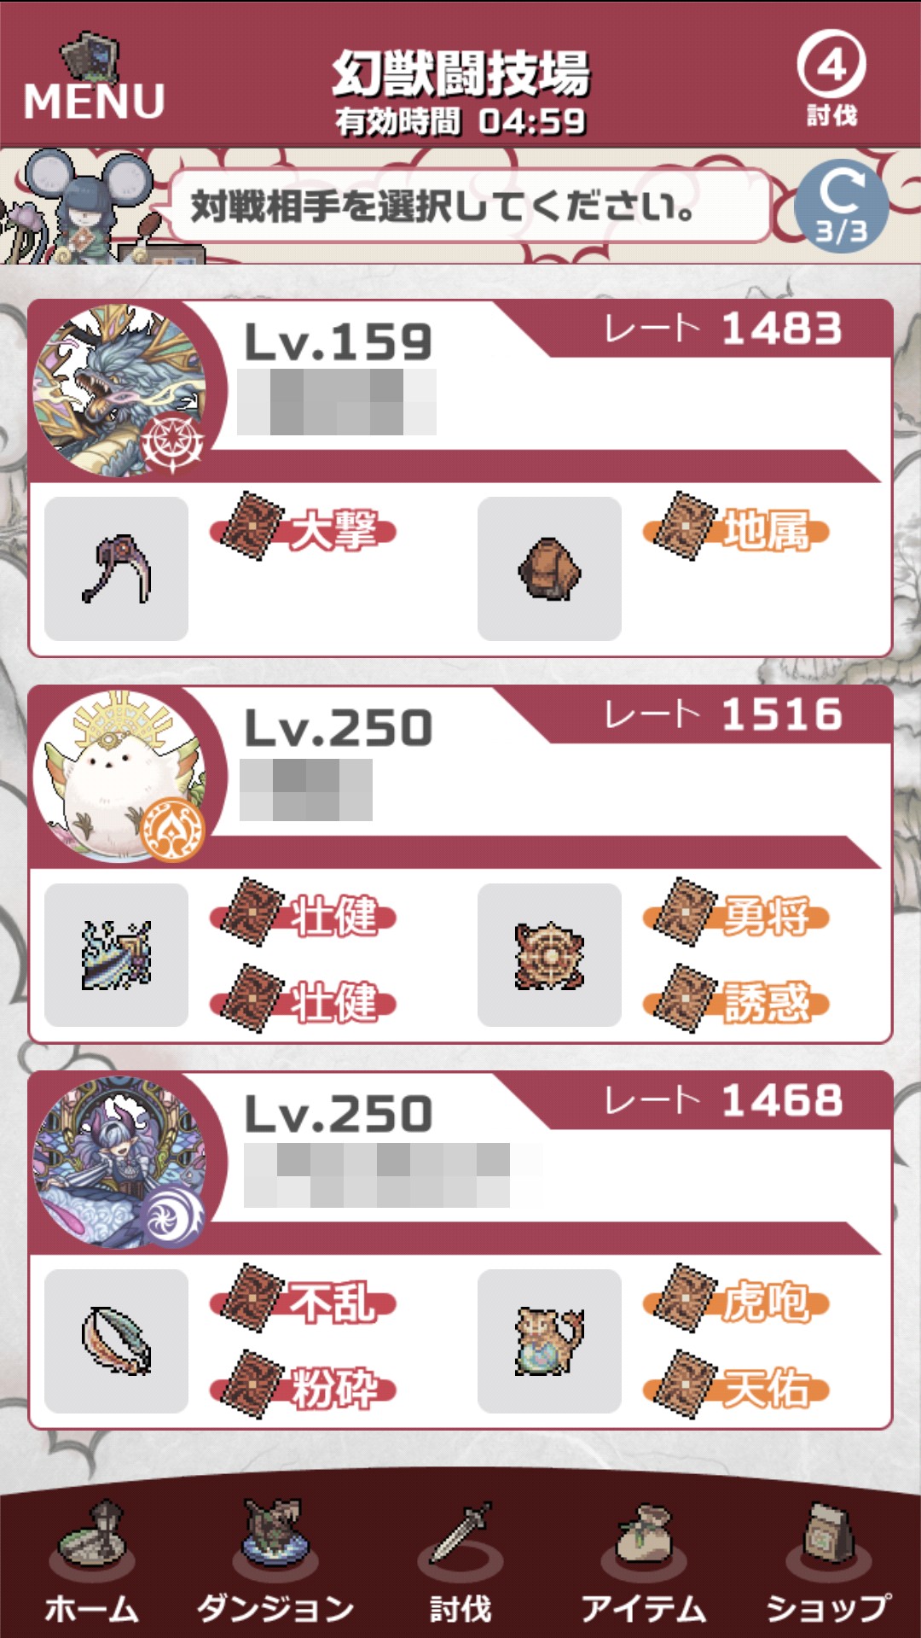This screenshot has width=921, height=1638.
Task: Open the MENU icon
Action: click(92, 80)
